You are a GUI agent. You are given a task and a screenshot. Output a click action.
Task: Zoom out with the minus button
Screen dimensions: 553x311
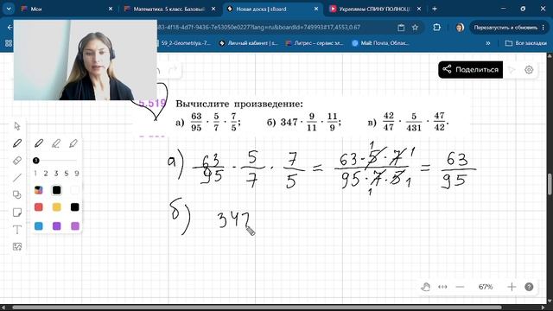pyautogui.click(x=460, y=287)
